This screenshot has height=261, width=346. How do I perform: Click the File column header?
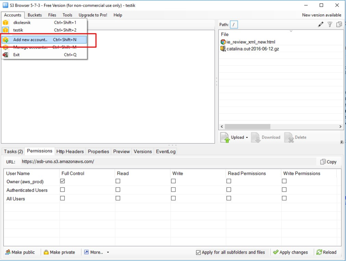coord(225,35)
